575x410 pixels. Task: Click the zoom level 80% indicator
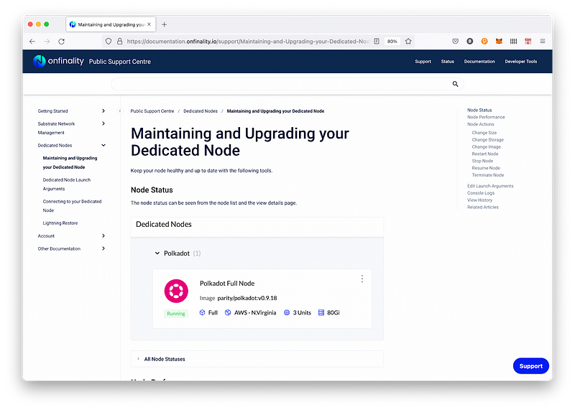pos(392,42)
